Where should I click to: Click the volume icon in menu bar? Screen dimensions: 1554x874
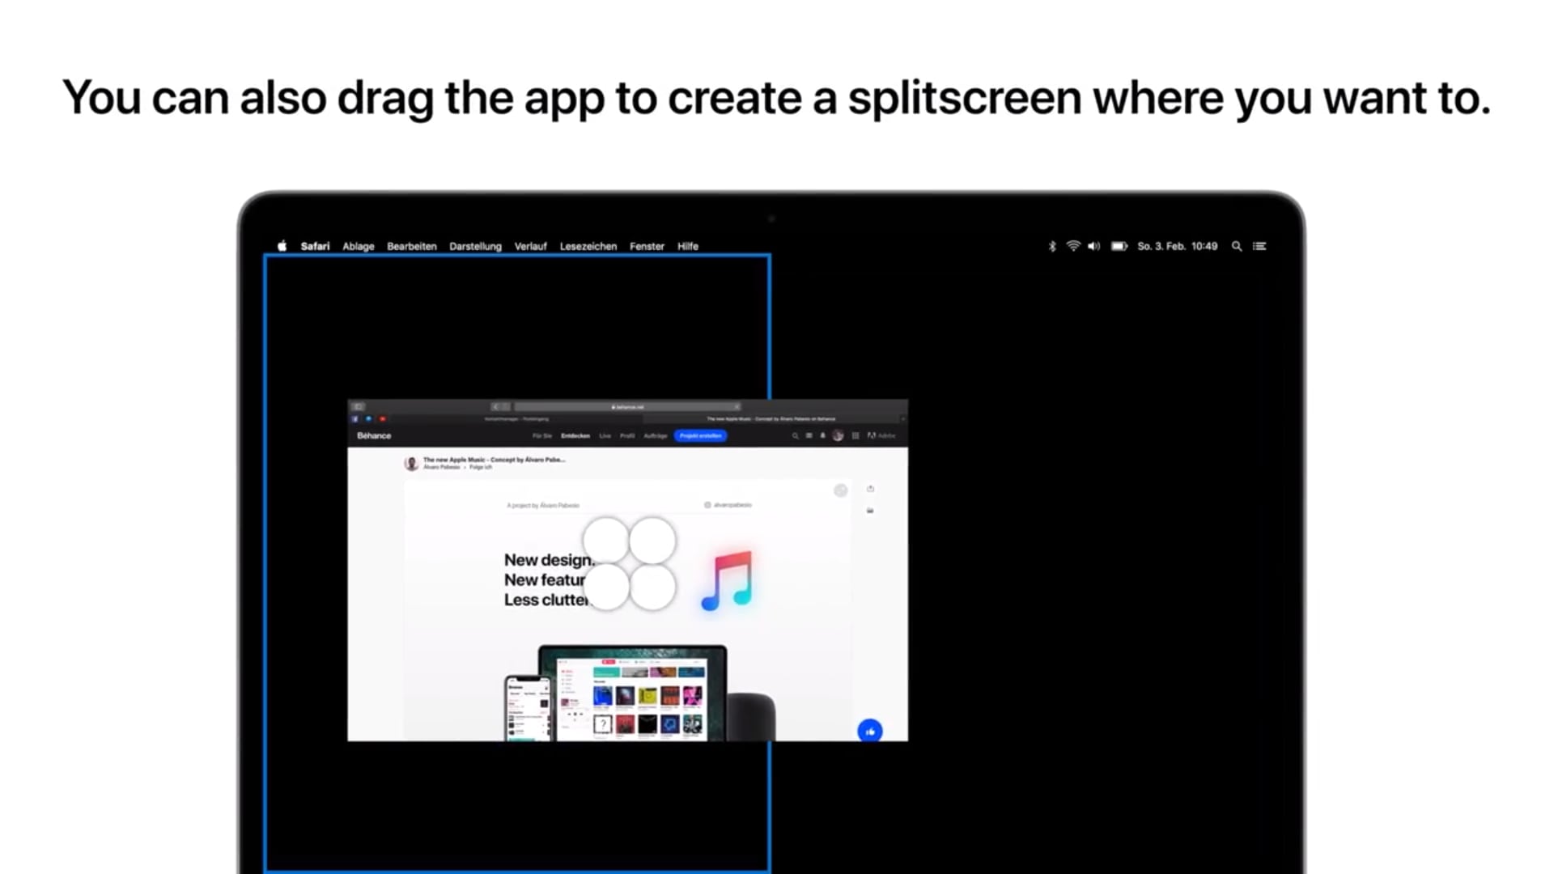click(1093, 246)
